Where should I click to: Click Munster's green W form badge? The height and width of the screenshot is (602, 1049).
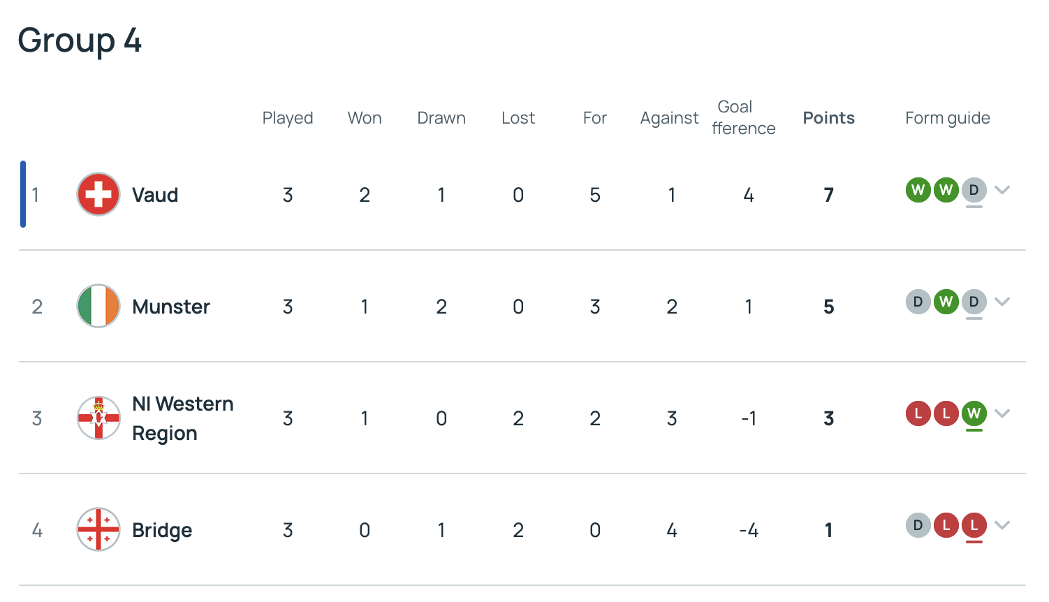(x=946, y=302)
